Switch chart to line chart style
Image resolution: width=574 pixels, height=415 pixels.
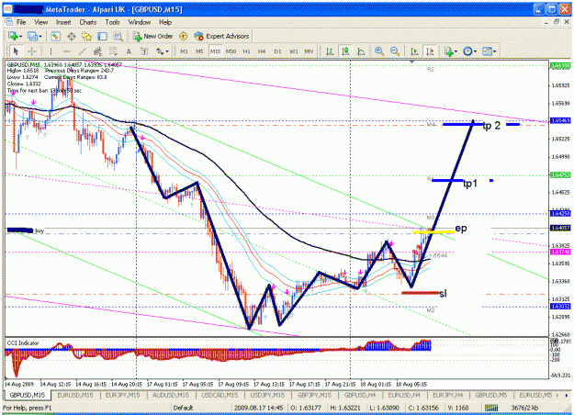361,51
